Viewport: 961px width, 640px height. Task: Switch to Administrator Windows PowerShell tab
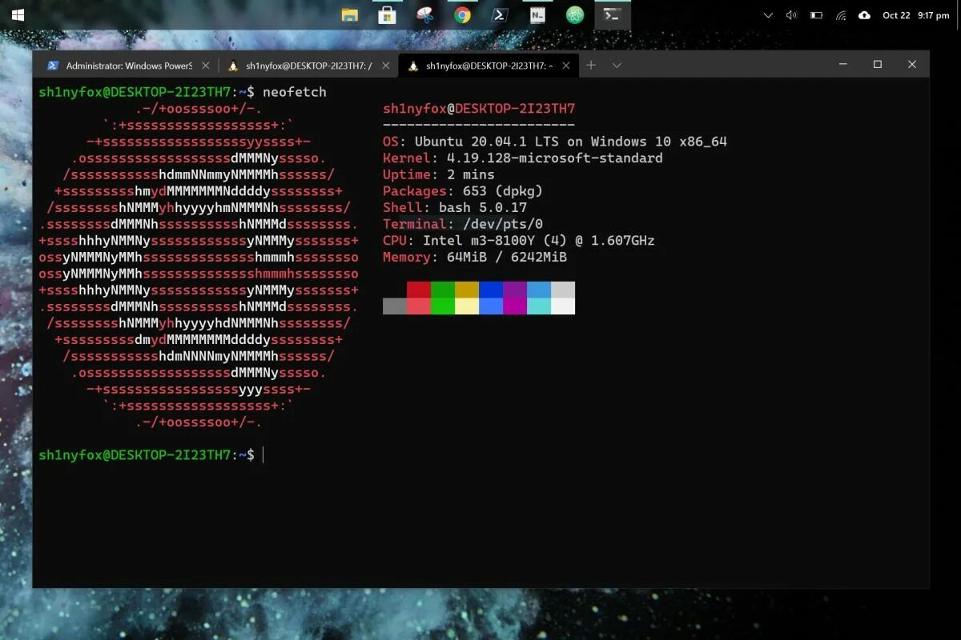128,65
